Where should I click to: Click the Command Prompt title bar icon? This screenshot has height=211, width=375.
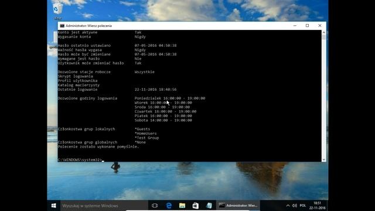click(x=62, y=26)
